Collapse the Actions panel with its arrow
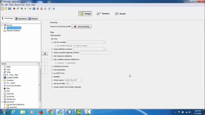 [x=38, y=64]
